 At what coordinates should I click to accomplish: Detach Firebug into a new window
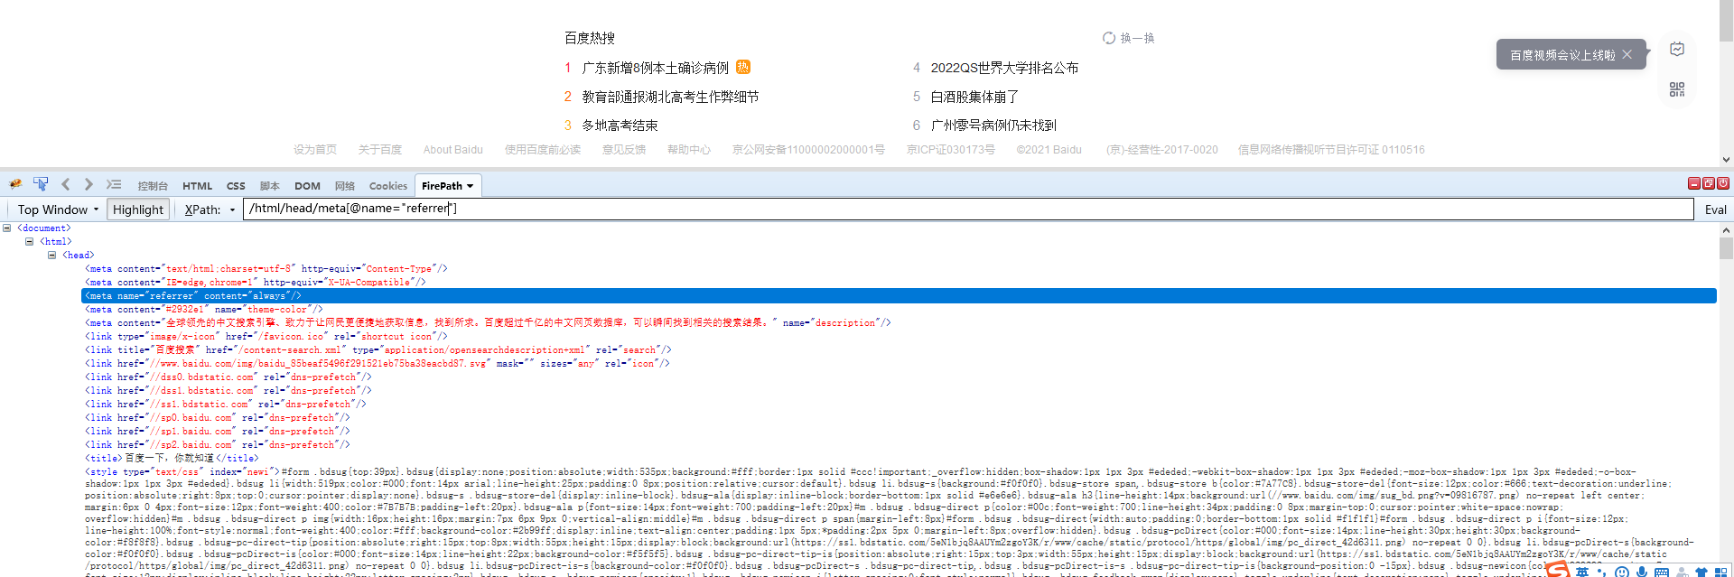click(x=1709, y=183)
